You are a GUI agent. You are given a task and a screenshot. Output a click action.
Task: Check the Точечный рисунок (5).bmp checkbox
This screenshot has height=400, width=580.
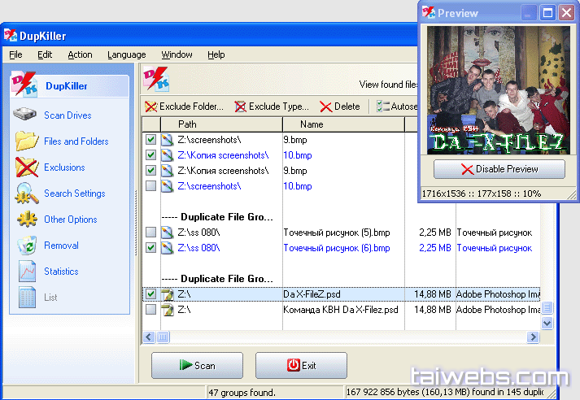(150, 233)
